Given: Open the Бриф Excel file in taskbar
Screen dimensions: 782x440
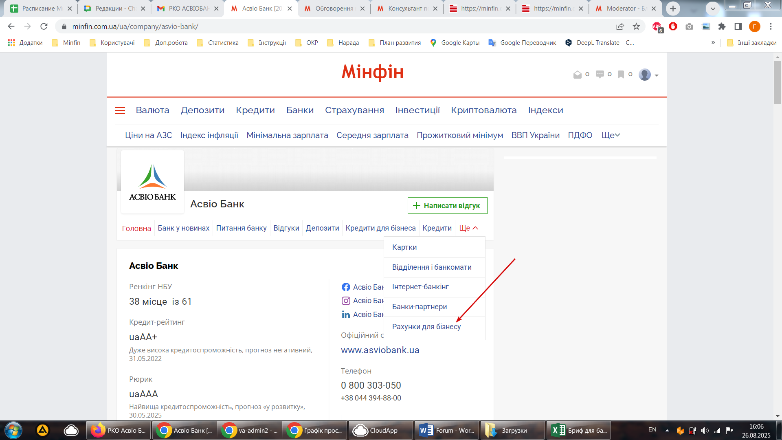Looking at the screenshot, I should 578,431.
